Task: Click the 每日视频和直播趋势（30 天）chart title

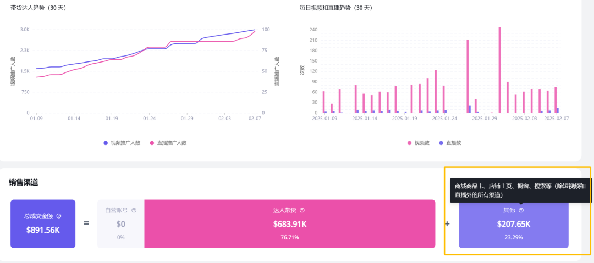Action: click(335, 8)
